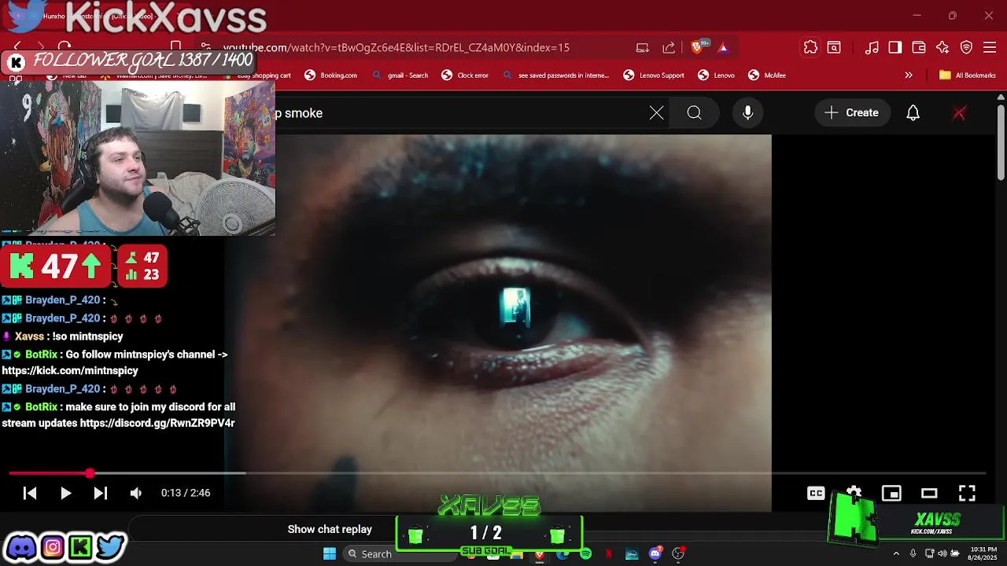Open the Brave Wallet icon
The image size is (1007, 566).
[919, 47]
